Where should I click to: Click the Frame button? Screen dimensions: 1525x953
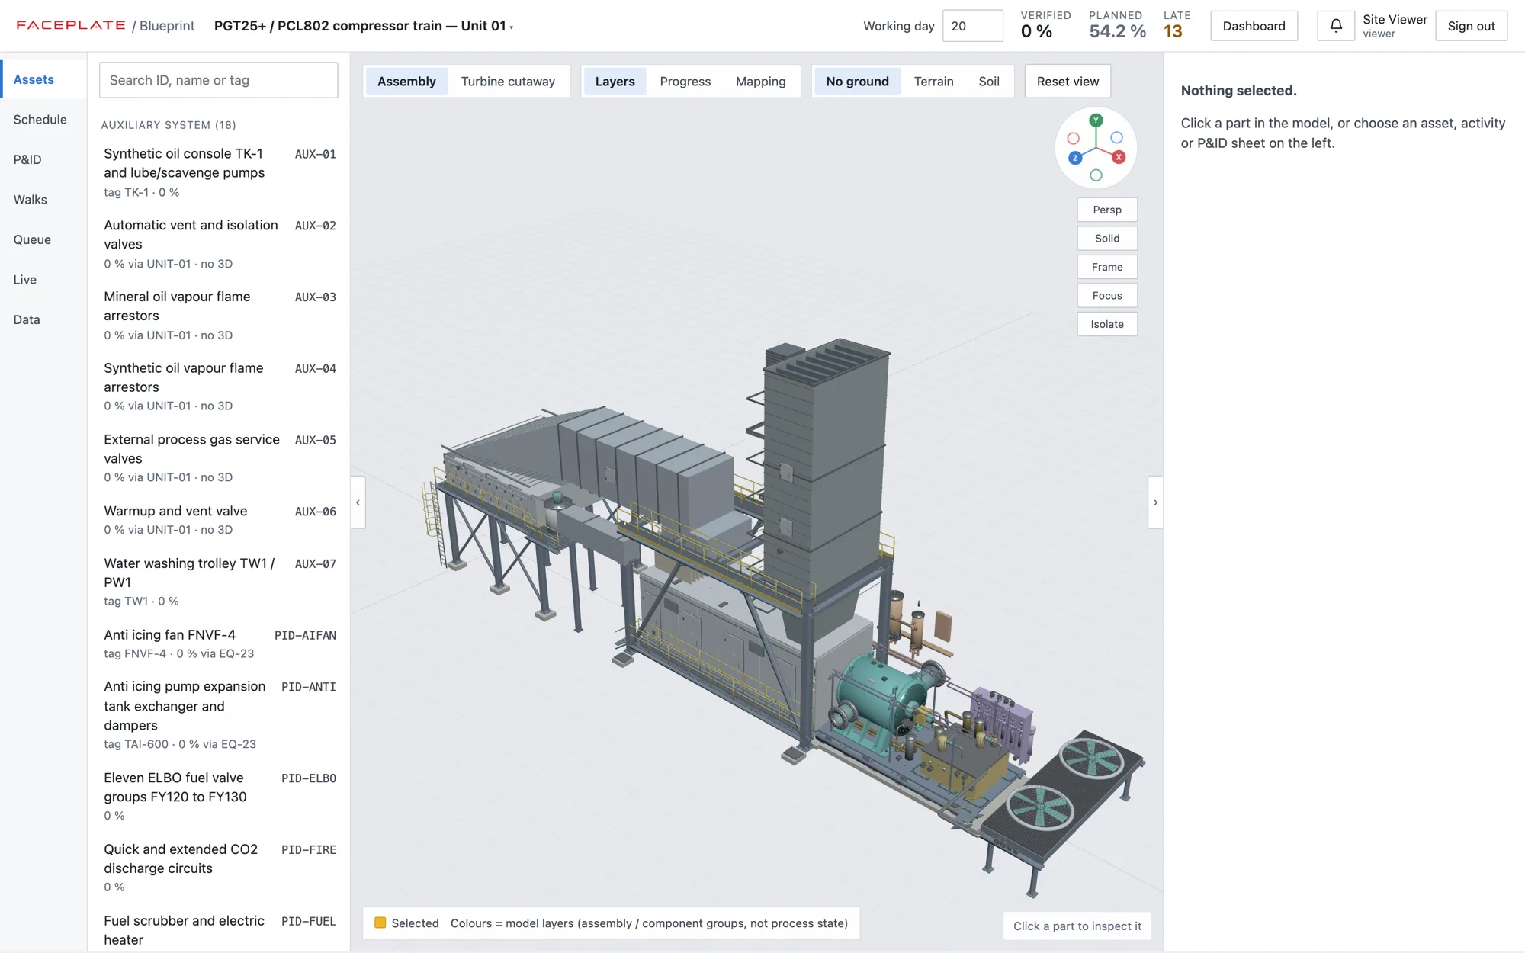click(x=1107, y=267)
